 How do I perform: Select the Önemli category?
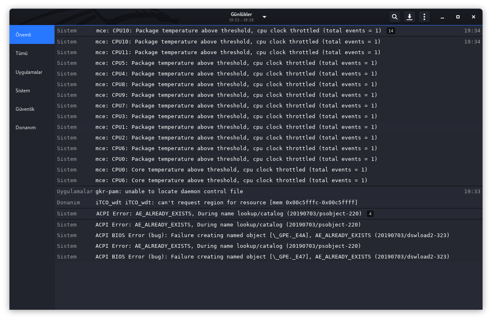point(32,34)
